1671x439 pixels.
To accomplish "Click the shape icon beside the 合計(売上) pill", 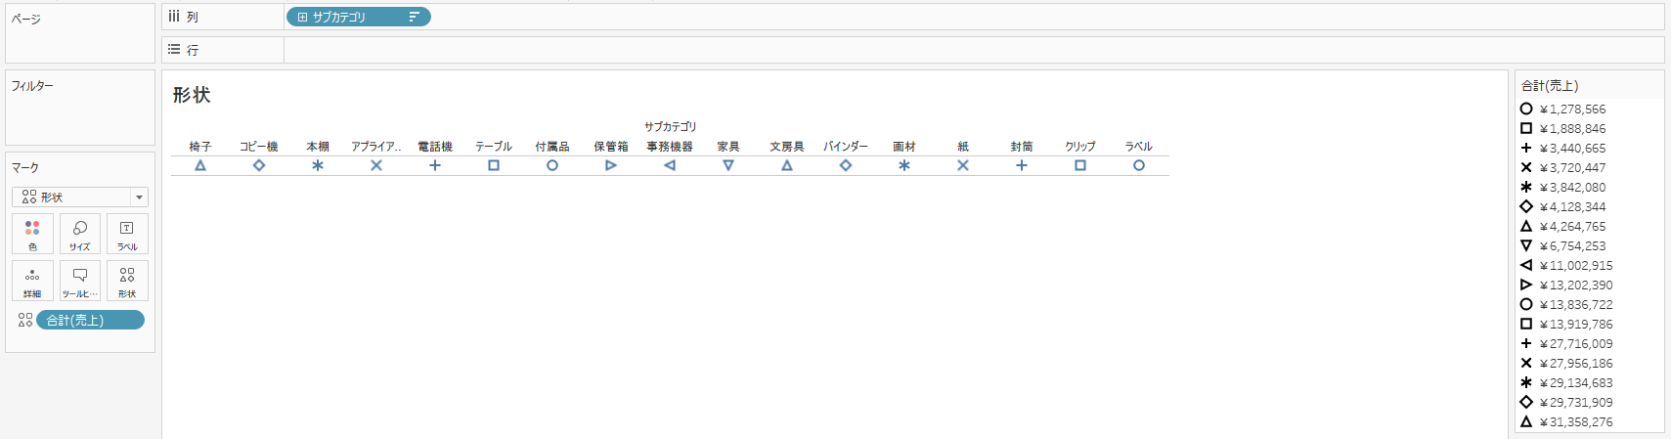I will pyautogui.click(x=25, y=320).
